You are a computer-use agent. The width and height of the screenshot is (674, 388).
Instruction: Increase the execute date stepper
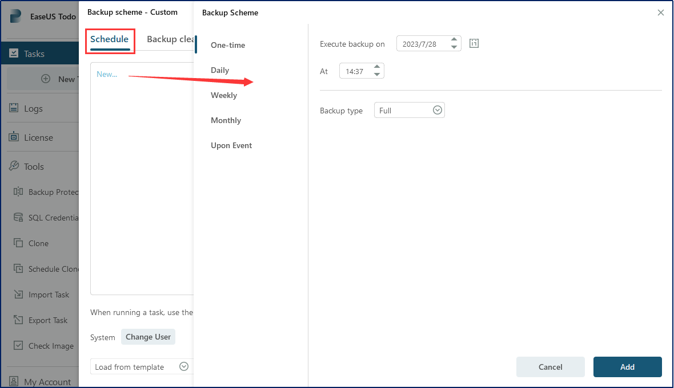pos(454,40)
